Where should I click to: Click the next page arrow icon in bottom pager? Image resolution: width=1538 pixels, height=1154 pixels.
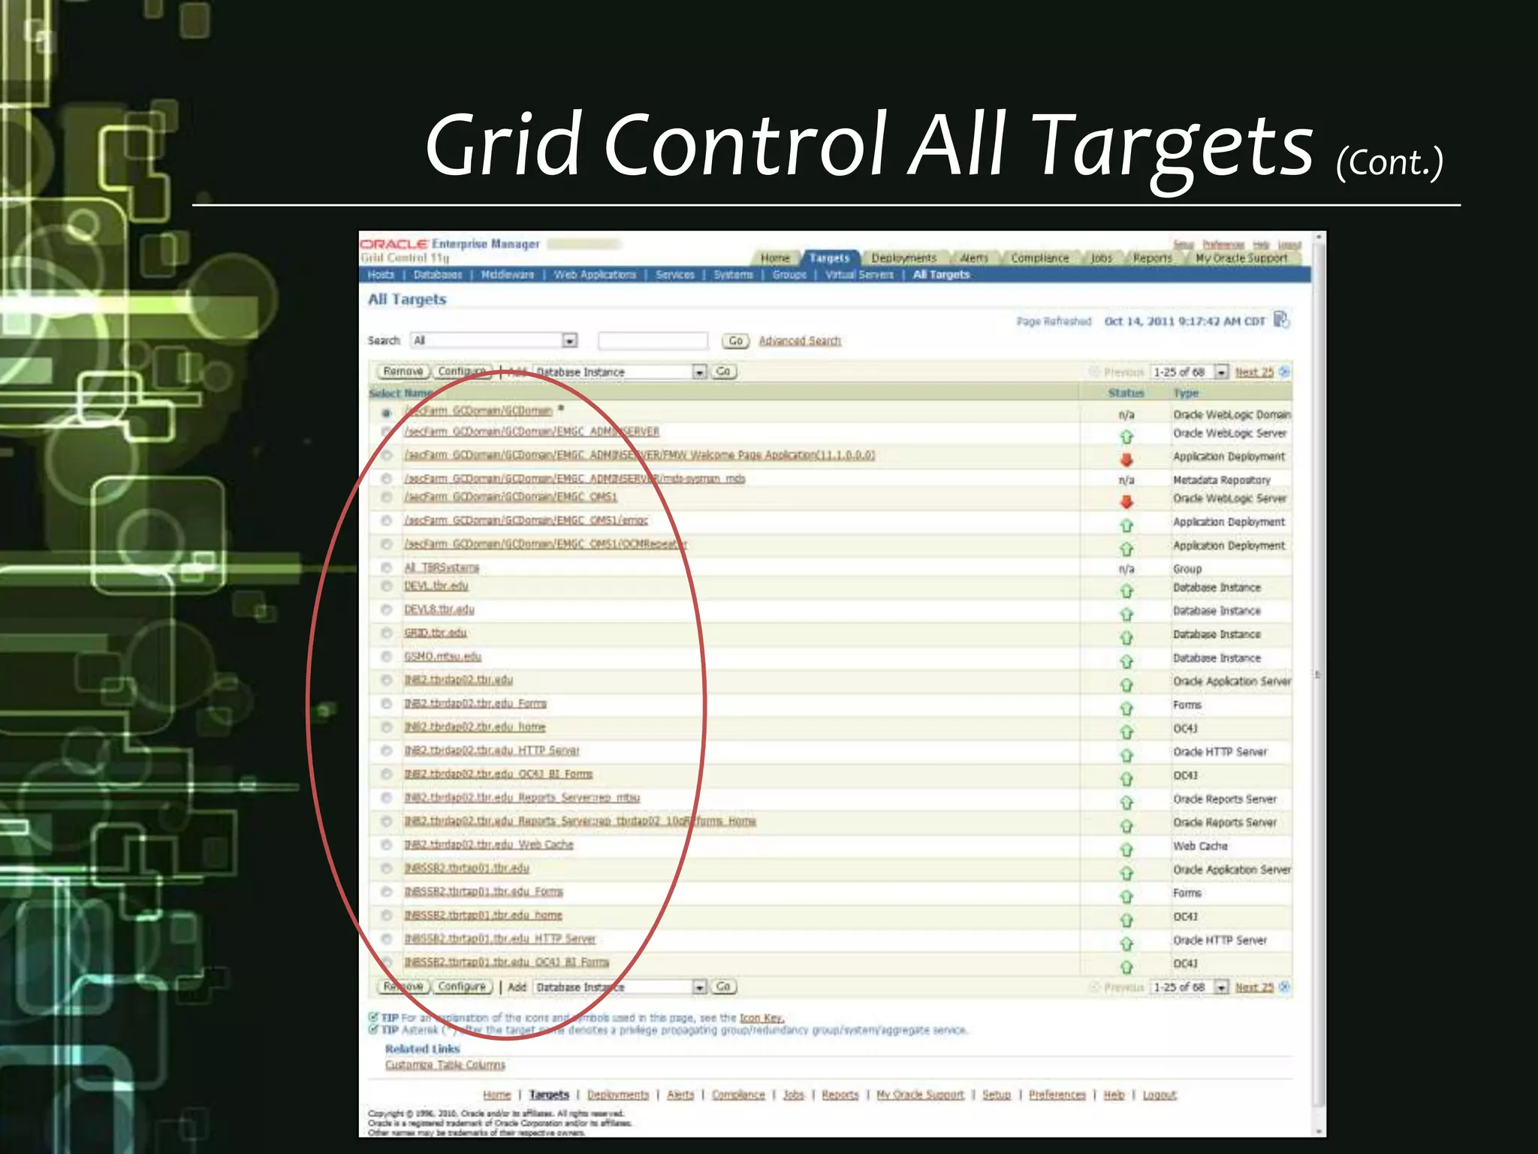point(1284,986)
